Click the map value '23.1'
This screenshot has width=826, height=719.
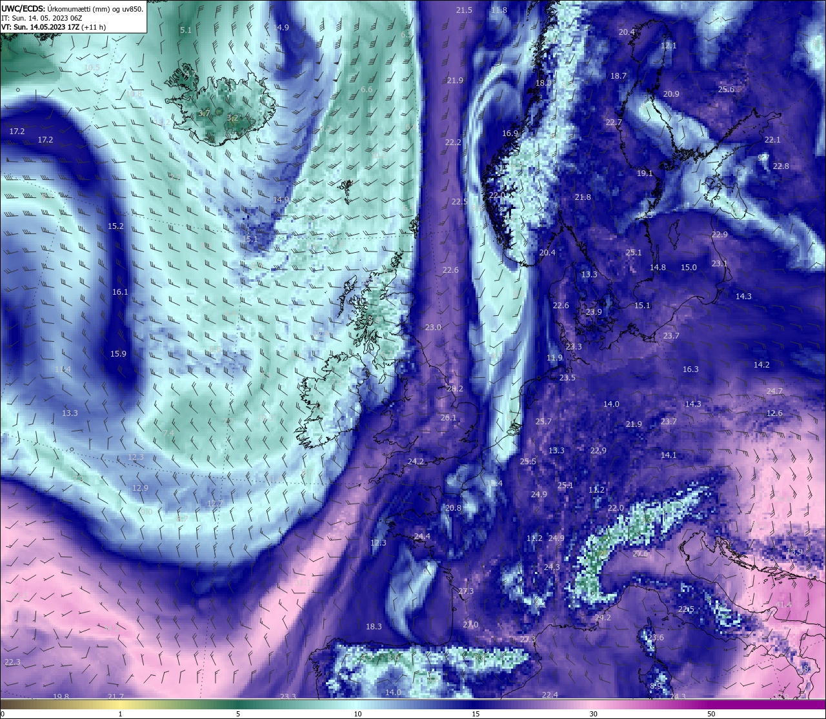pos(720,264)
